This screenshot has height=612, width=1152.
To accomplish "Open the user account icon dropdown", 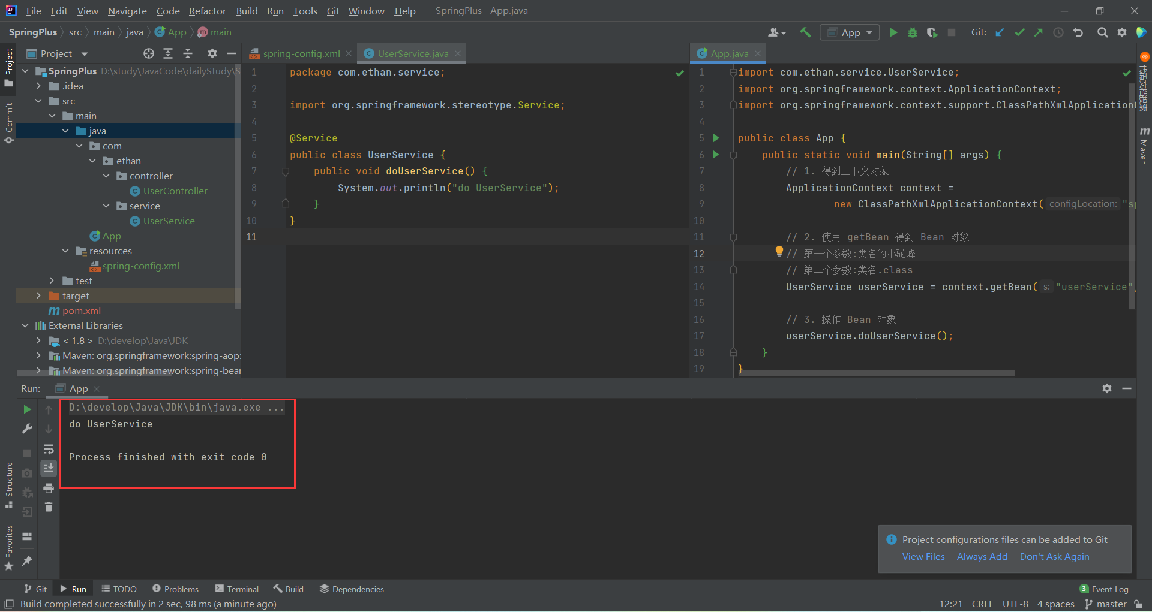I will (x=776, y=32).
